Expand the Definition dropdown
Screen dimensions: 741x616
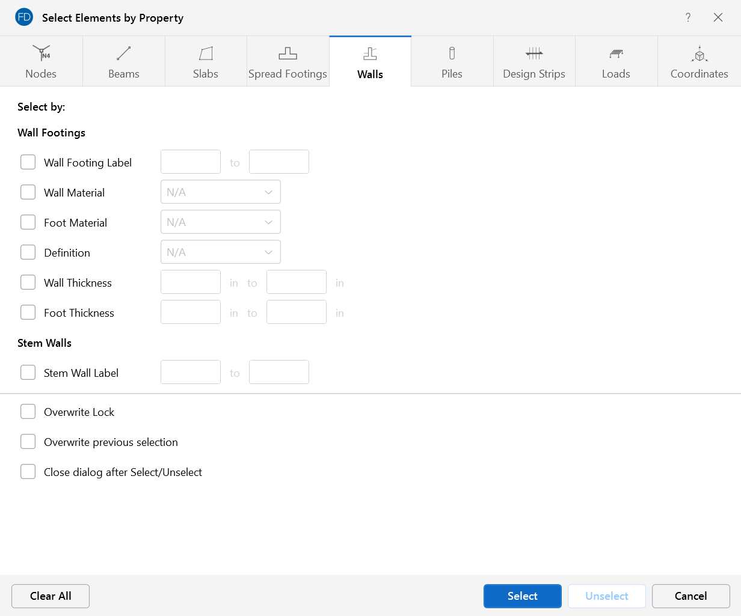220,252
